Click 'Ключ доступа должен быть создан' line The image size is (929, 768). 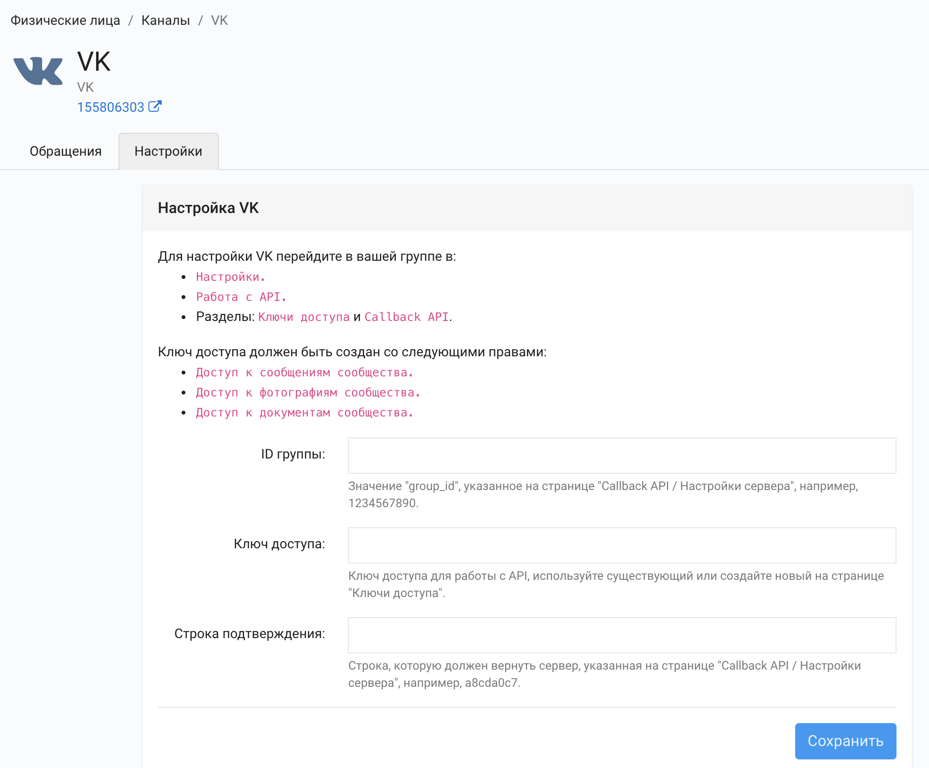click(352, 352)
